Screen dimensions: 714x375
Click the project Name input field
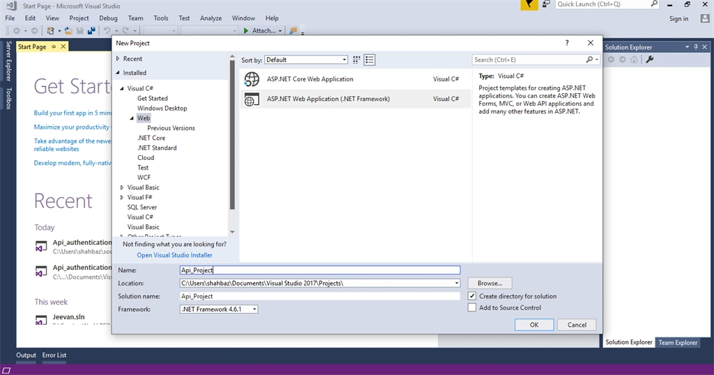click(320, 270)
